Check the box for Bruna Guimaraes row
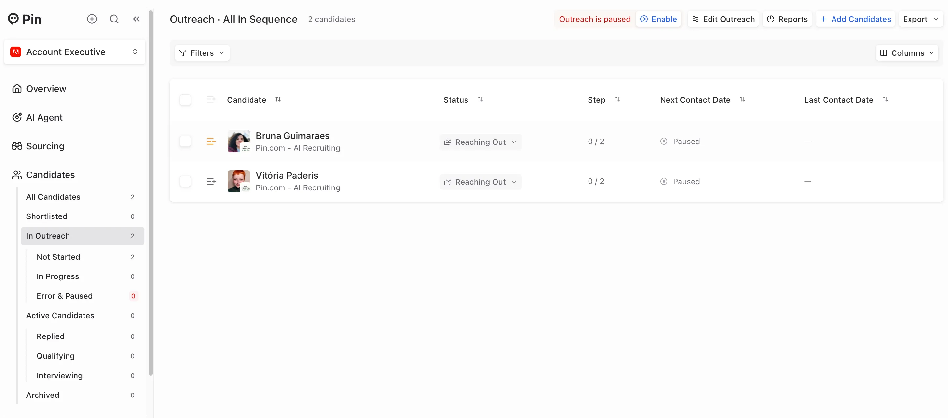The width and height of the screenshot is (948, 418). coord(185,141)
